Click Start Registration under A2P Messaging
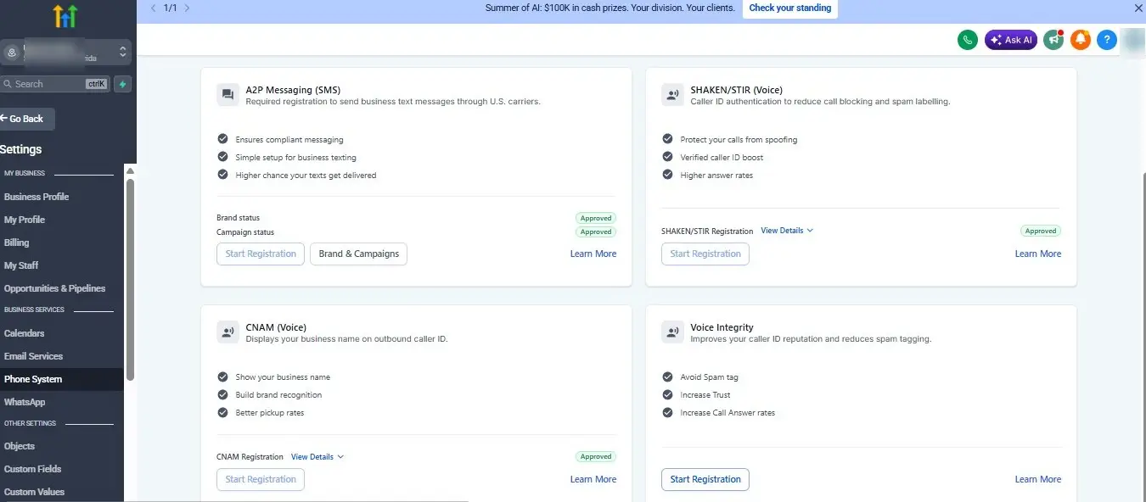The width and height of the screenshot is (1146, 502). click(x=261, y=254)
